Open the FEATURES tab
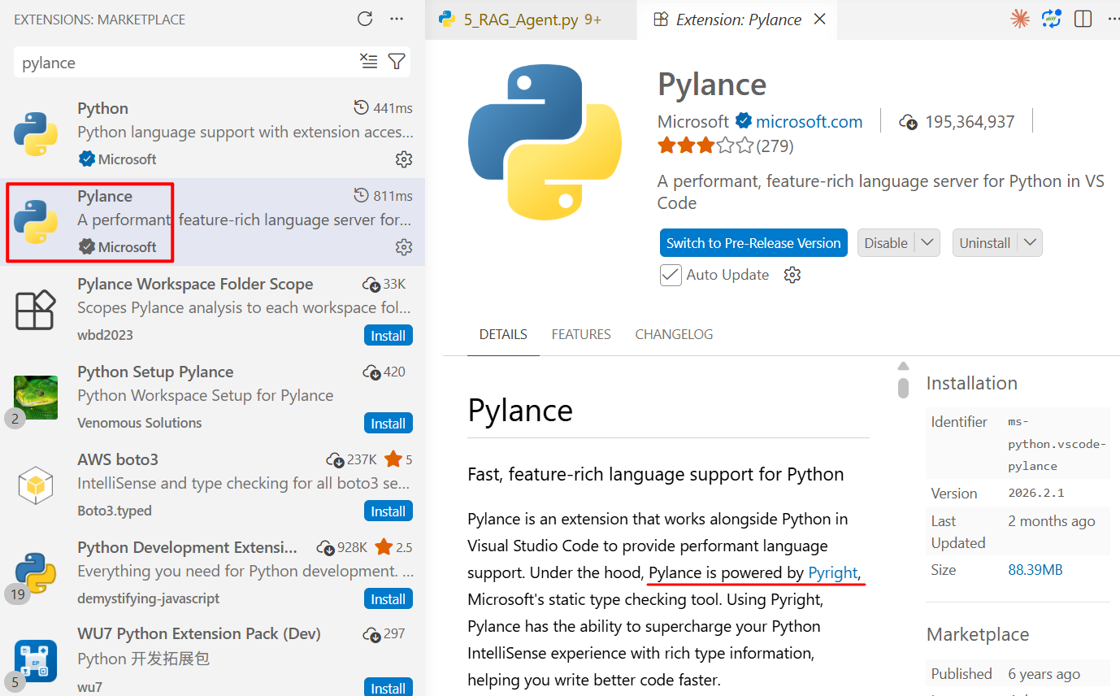This screenshot has width=1120, height=696. (x=581, y=334)
